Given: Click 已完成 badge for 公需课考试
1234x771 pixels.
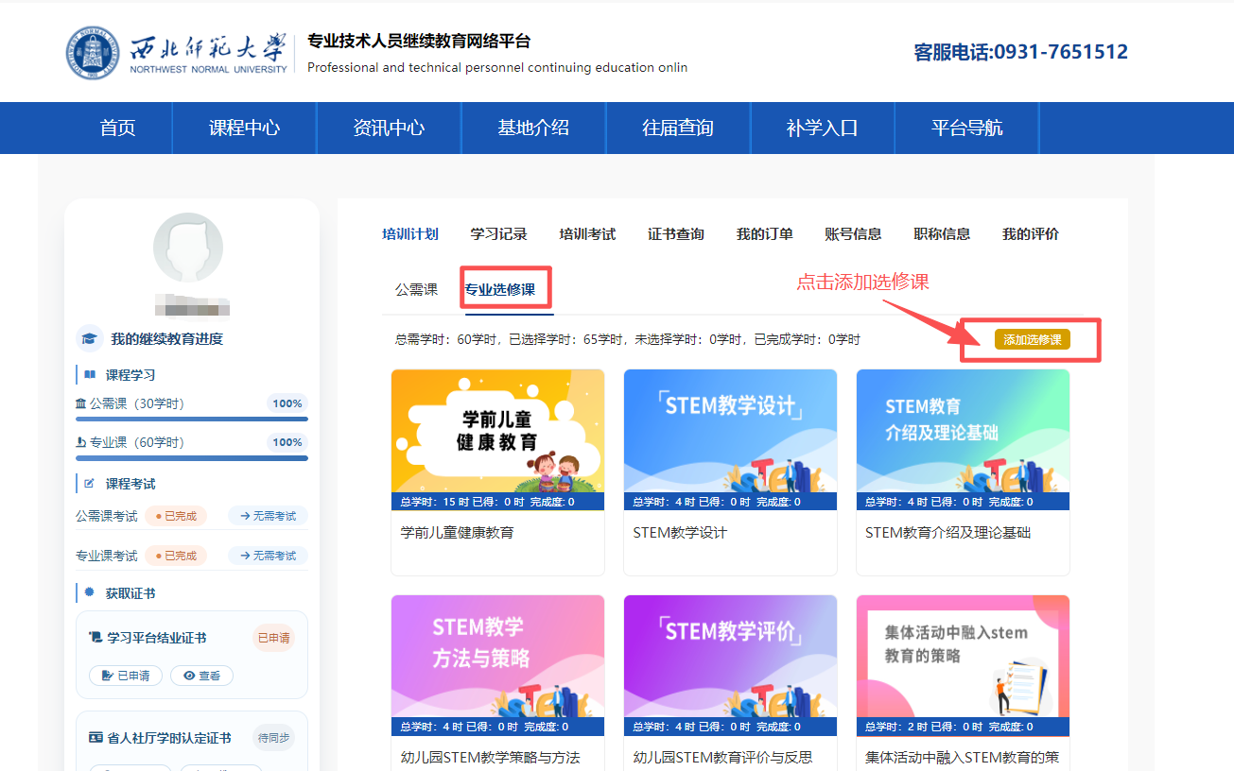Looking at the screenshot, I should click(176, 516).
